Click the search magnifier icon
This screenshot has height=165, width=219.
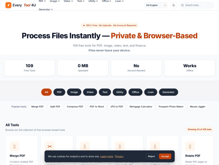182,5
